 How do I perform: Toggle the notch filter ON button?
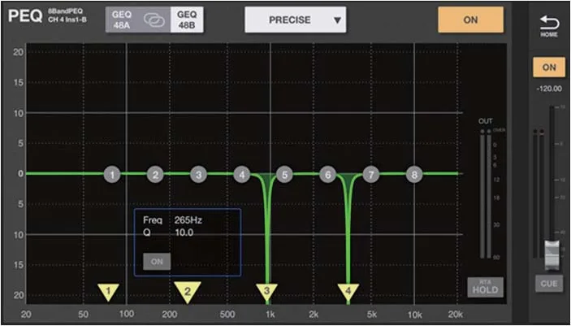pyautogui.click(x=157, y=262)
